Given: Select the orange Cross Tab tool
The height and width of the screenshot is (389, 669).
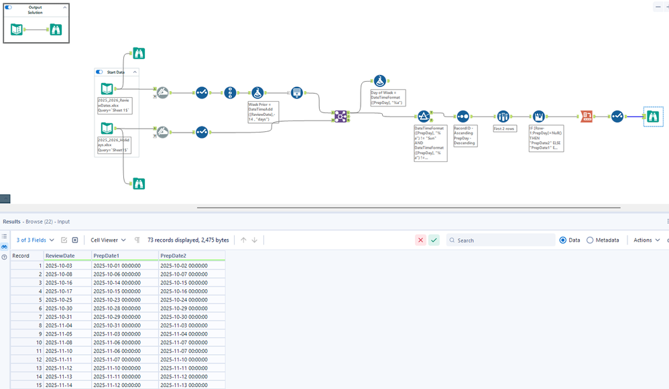Looking at the screenshot, I should point(587,116).
